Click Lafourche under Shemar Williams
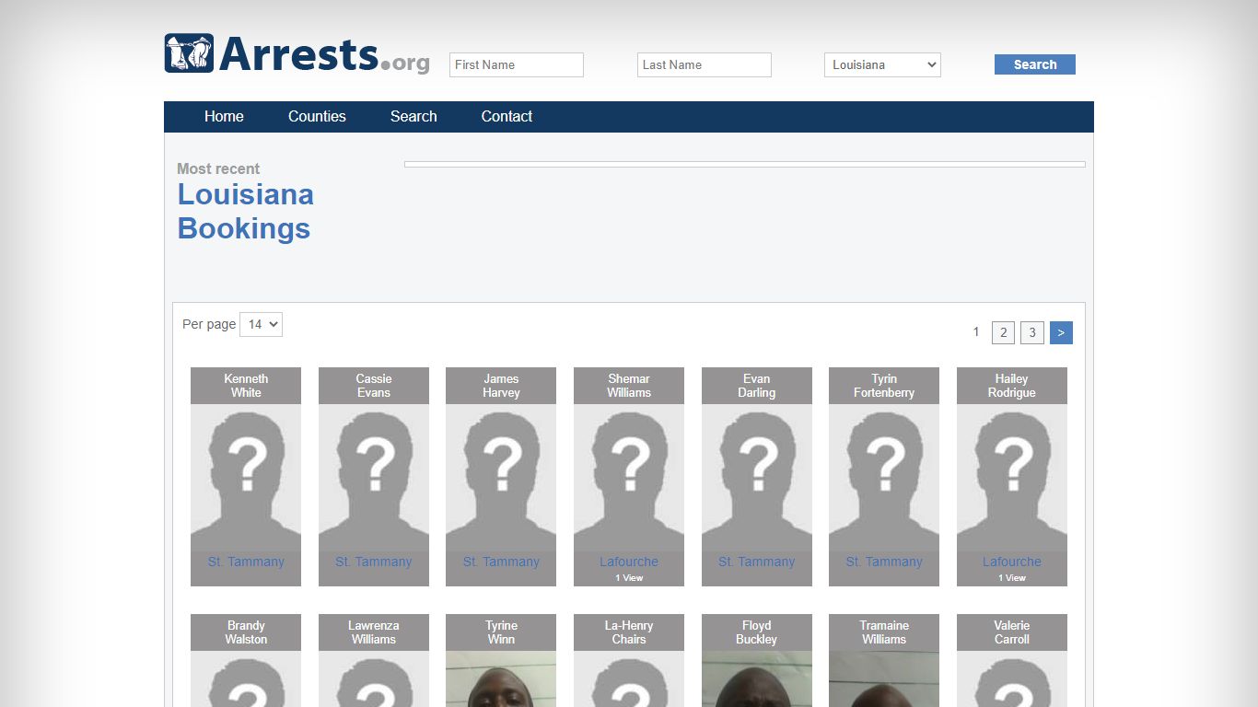 pyautogui.click(x=629, y=562)
